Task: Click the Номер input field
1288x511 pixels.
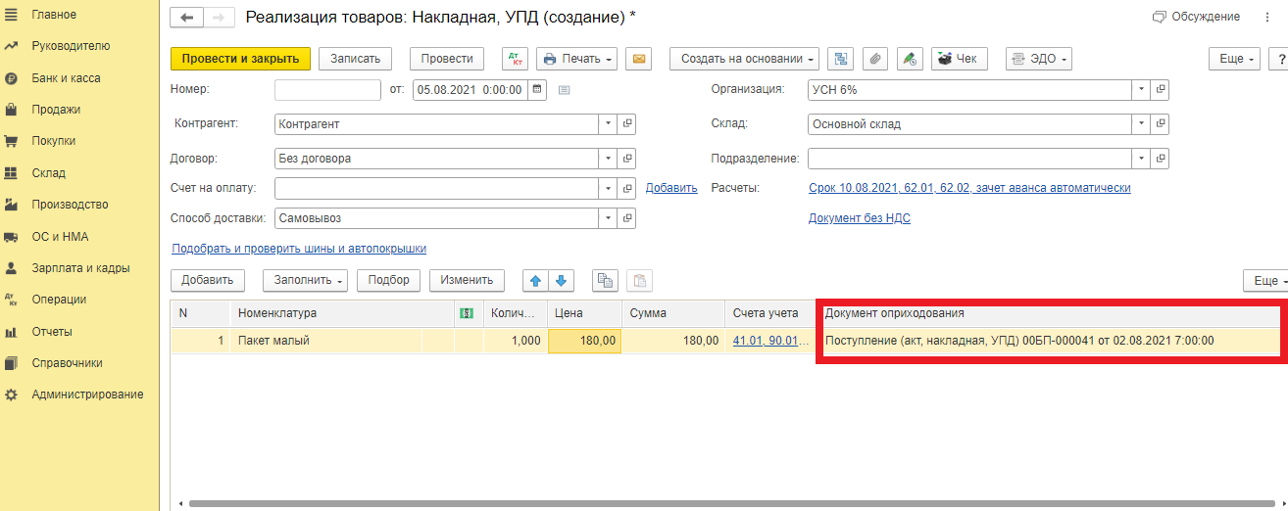Action: [x=327, y=90]
